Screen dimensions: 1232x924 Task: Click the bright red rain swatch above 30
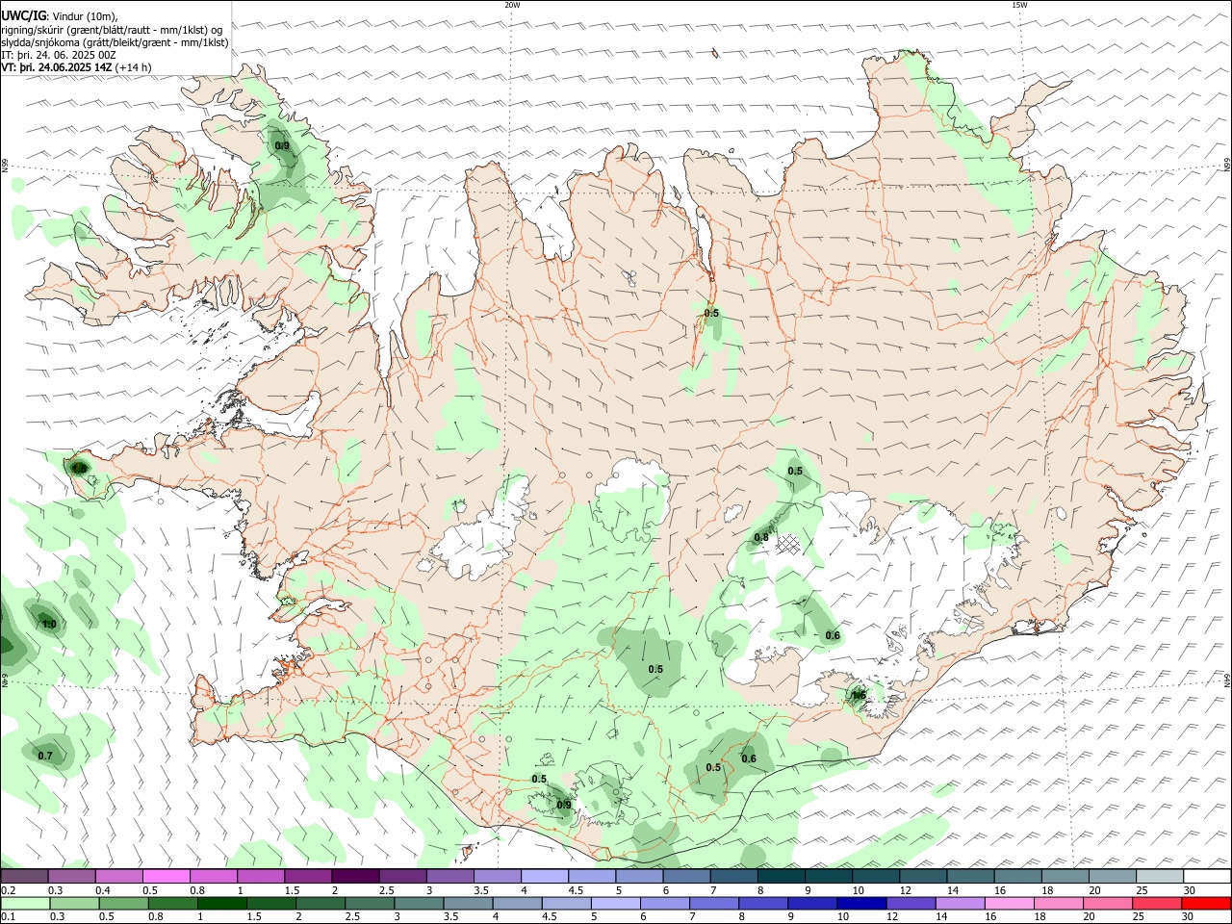tap(1207, 904)
